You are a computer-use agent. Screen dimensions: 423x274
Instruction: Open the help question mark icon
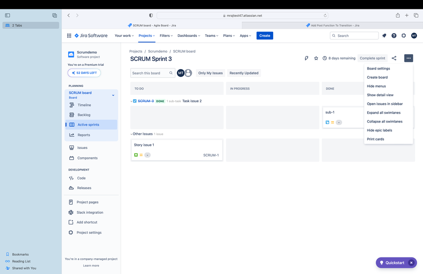pos(394,36)
